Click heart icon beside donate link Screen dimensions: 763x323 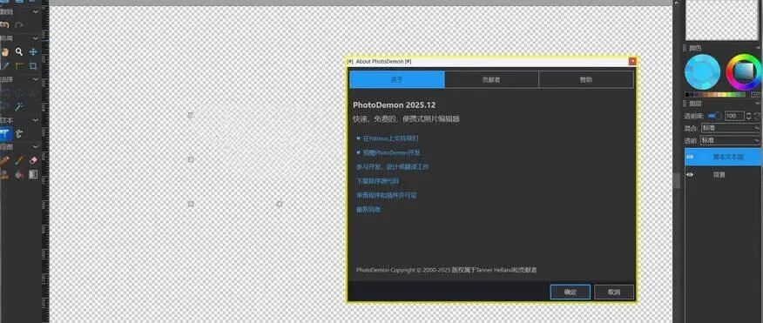[x=359, y=152]
